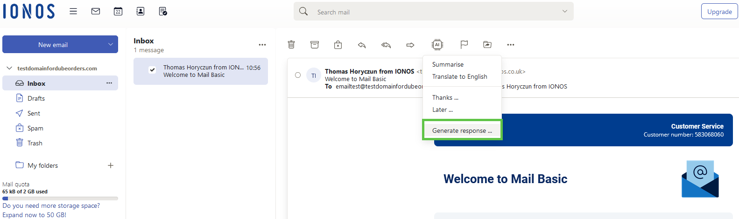
Task: Click the envelope graphic beside Welcome heading
Action: pos(700,179)
